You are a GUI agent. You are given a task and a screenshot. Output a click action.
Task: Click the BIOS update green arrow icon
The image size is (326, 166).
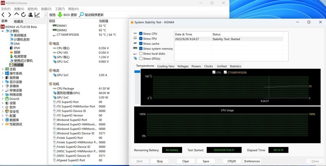point(60,15)
